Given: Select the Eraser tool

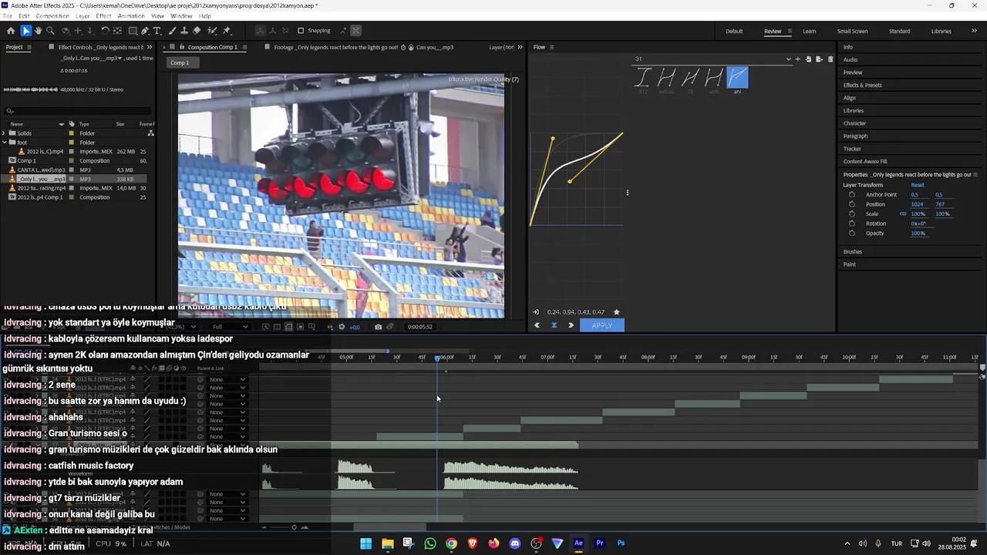Looking at the screenshot, I should point(197,31).
